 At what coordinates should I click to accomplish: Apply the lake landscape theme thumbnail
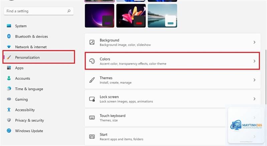click(163, 16)
